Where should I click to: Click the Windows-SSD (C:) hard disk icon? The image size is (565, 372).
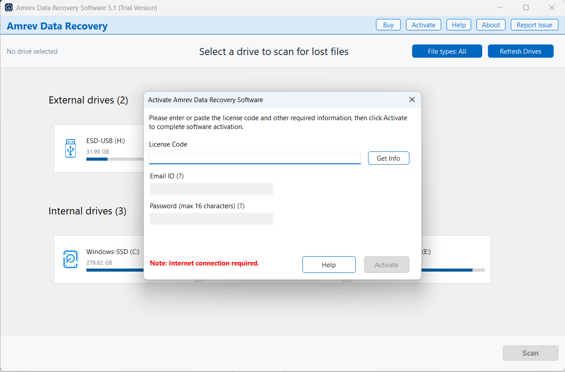71,259
